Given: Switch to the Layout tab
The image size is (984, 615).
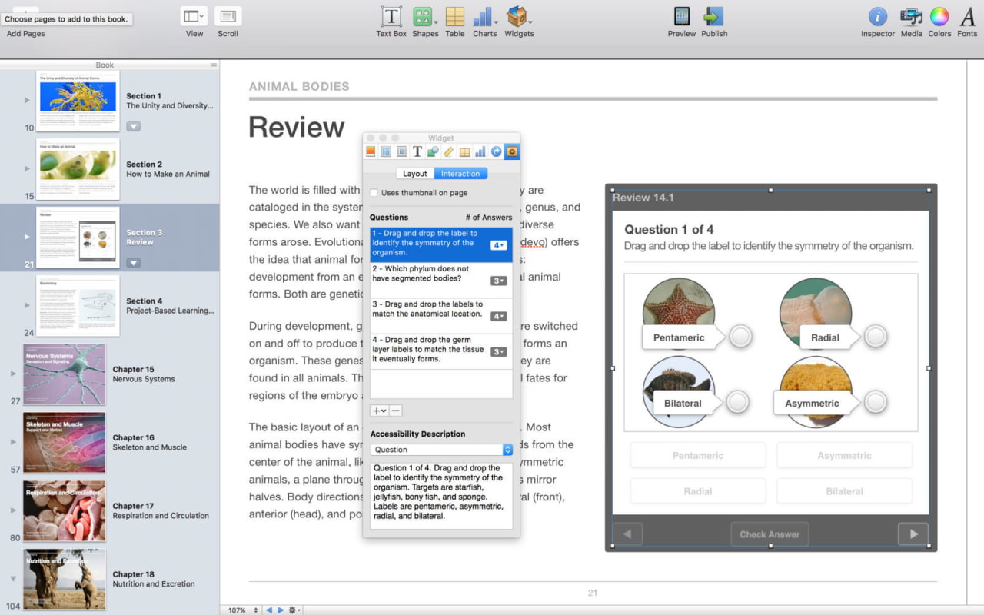Looking at the screenshot, I should (414, 173).
